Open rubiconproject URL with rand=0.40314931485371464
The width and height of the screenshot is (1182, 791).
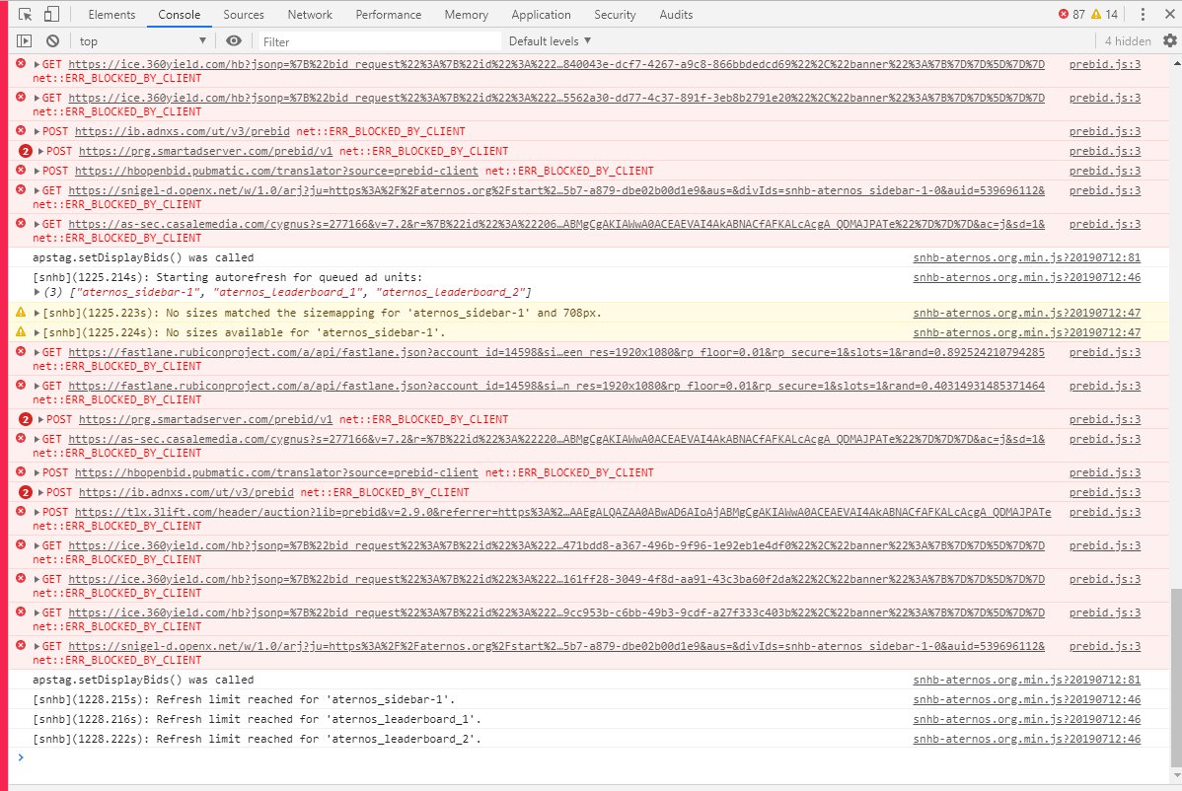(556, 386)
